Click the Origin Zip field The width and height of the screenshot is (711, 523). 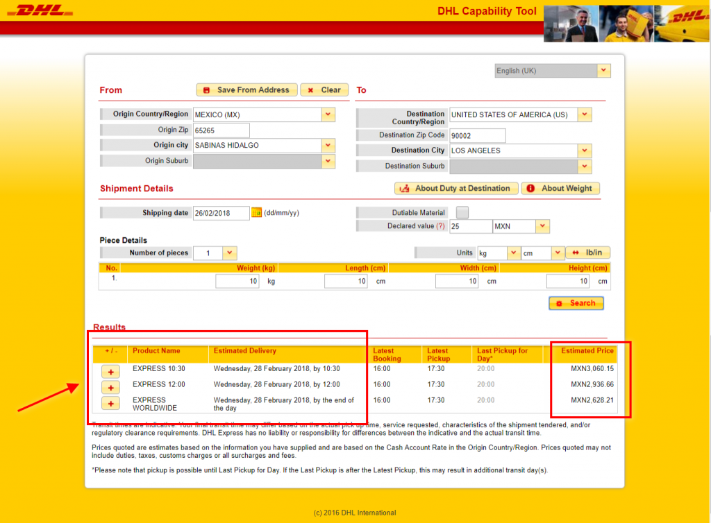click(x=221, y=130)
